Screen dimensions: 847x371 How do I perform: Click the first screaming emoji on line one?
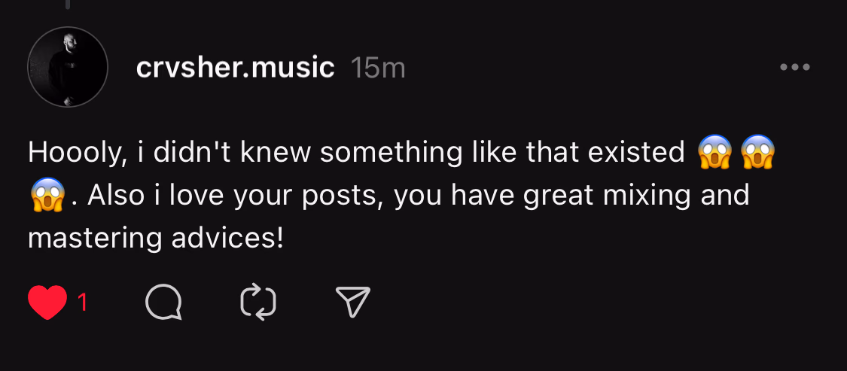tap(714, 153)
